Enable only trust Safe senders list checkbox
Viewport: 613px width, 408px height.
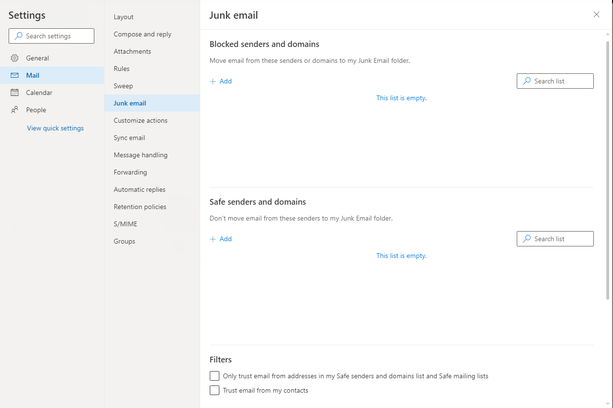215,376
